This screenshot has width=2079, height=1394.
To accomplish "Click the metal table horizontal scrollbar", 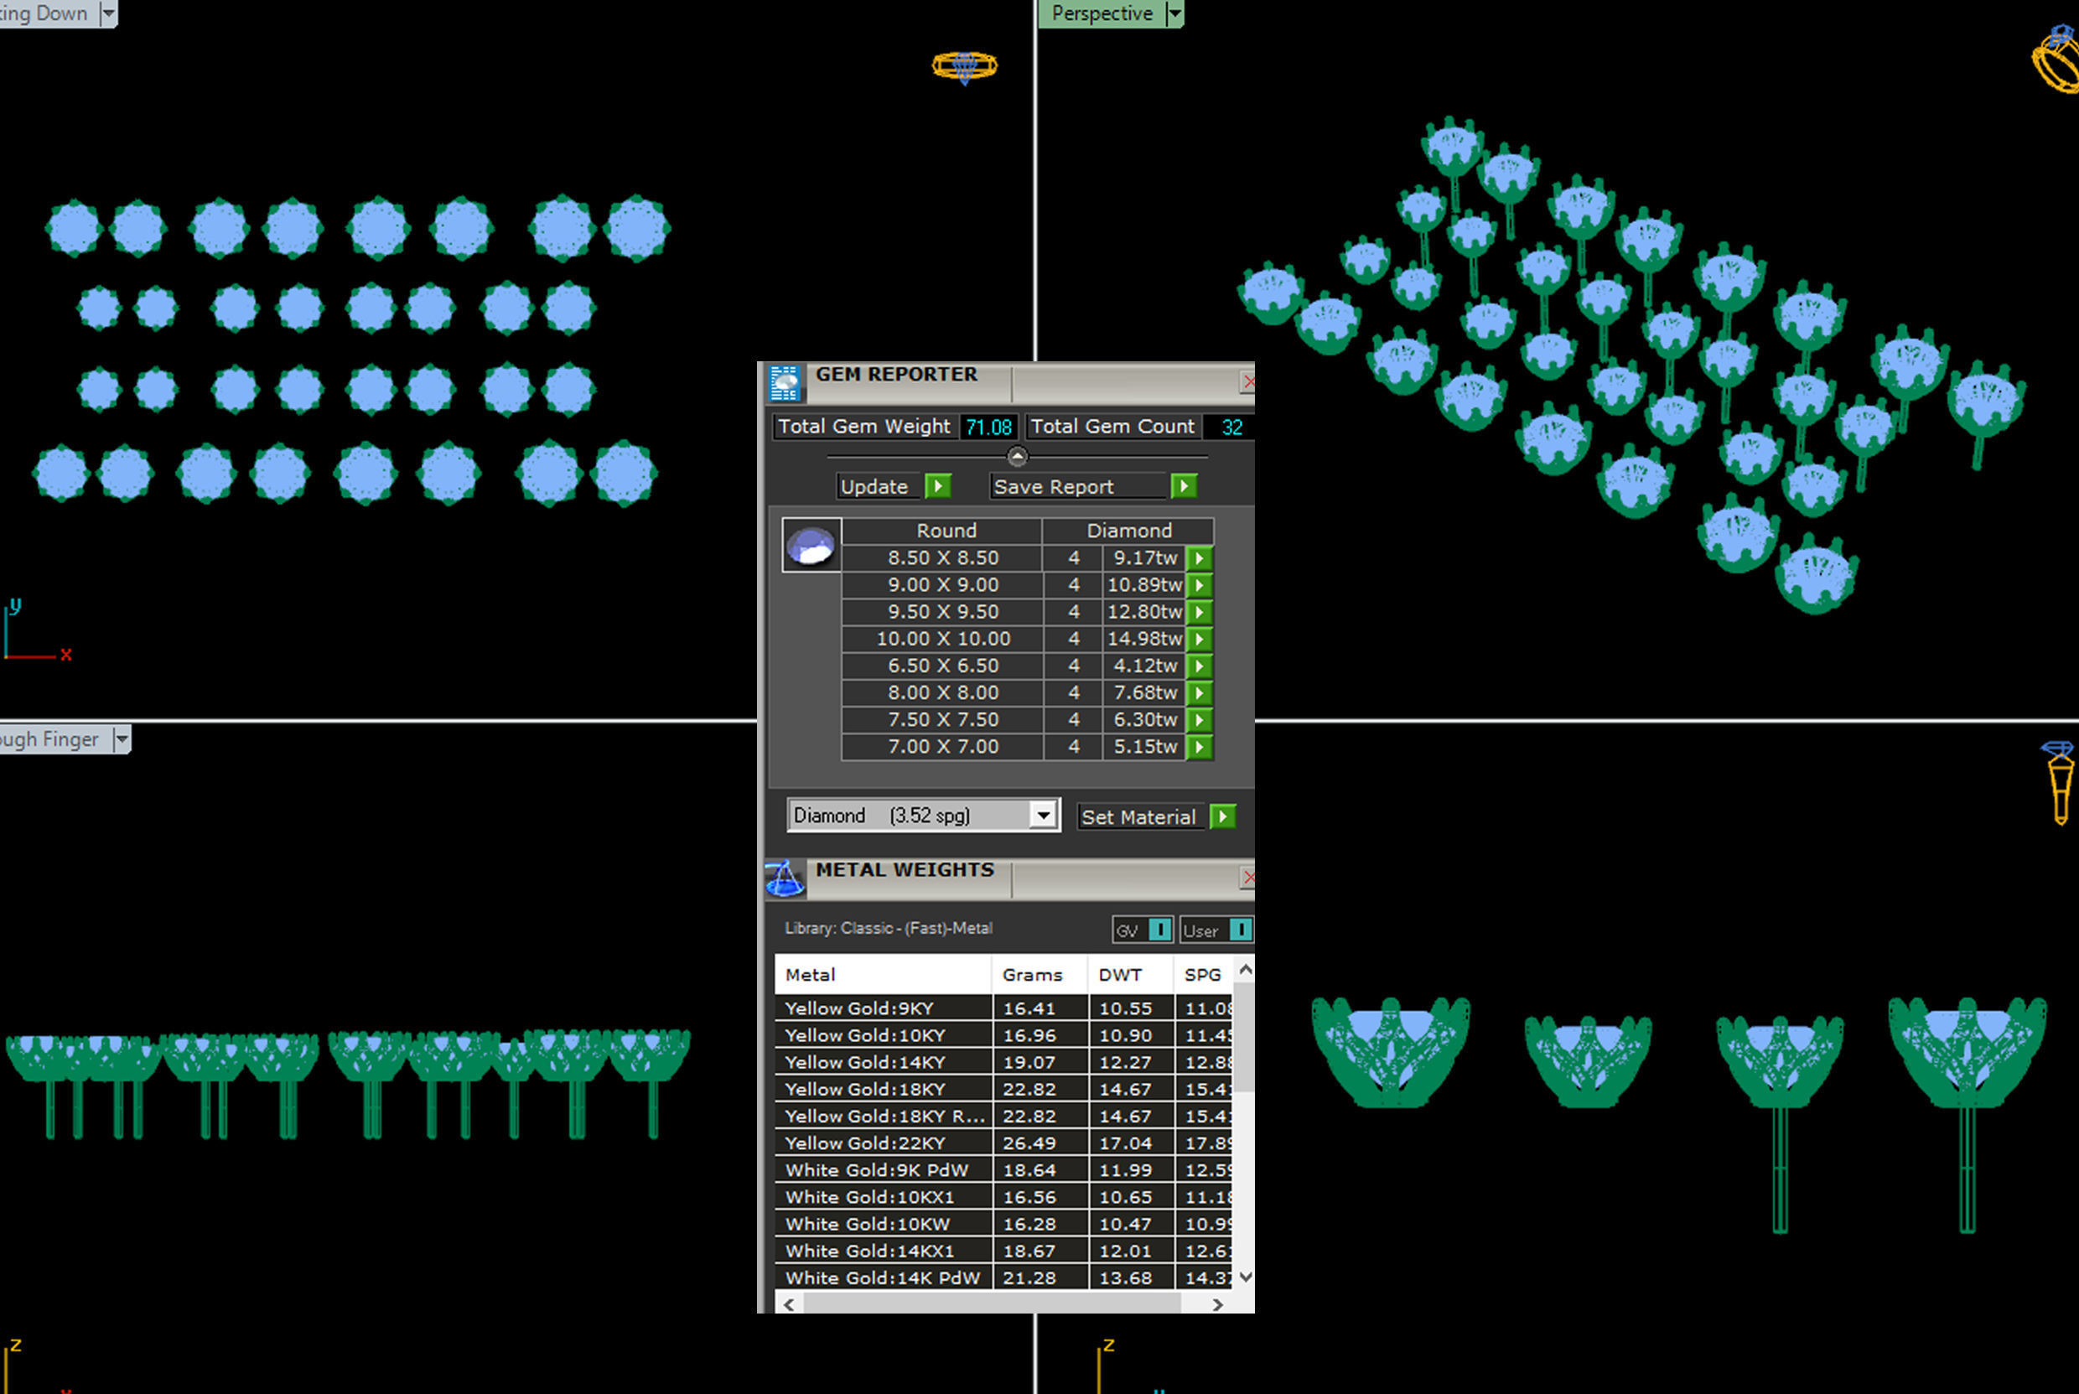I will [x=991, y=1304].
